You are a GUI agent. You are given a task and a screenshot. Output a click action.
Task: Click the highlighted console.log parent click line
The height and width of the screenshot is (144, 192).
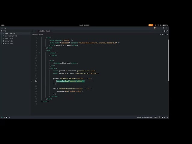tap(70, 81)
